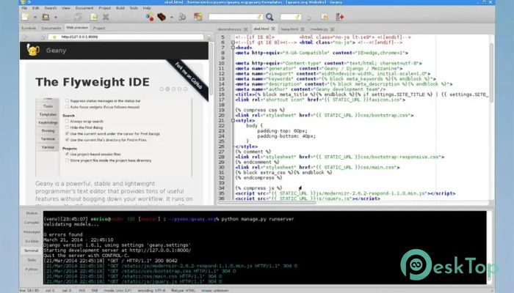The image size is (514, 293).
Task: Collapse the style fold marker at line 21
Action: tap(233, 121)
